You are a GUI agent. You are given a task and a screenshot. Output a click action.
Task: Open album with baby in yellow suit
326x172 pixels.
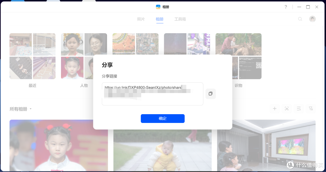(x=162, y=151)
